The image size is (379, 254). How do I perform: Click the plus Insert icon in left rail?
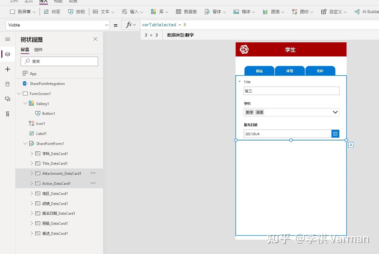(x=7, y=69)
